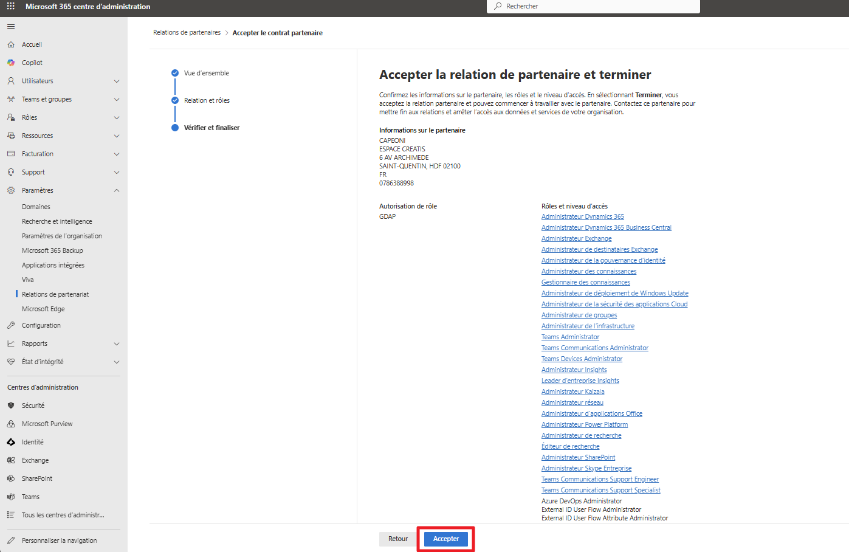
Task: Click the Exchange admin center icon
Action: coord(11,460)
